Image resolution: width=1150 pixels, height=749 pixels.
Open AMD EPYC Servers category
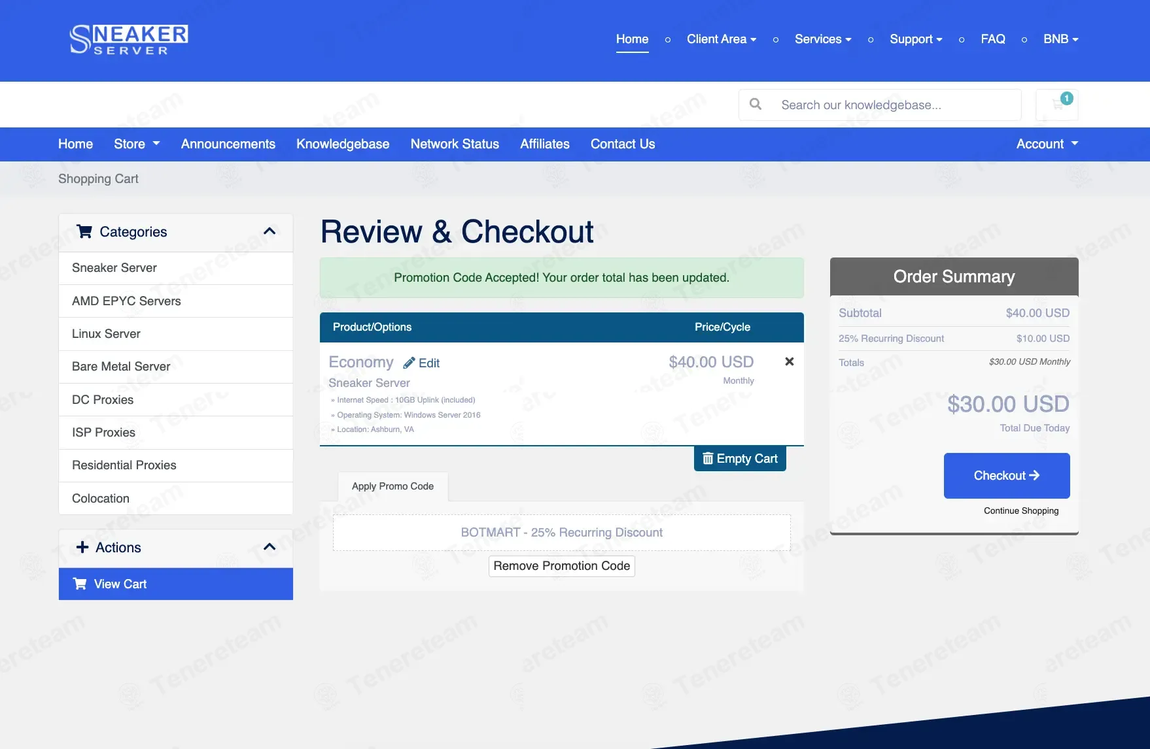coord(176,301)
